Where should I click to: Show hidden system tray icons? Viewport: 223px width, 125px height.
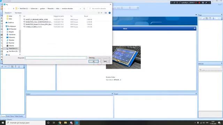click(x=195, y=123)
